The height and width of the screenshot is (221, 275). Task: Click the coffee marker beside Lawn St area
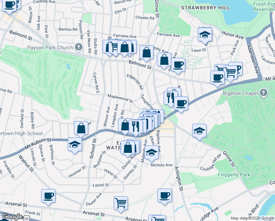(178, 65)
